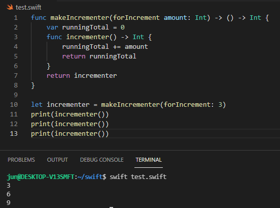Click print(incrementer()) on line 11
The height and width of the screenshot is (208, 280).
pos(70,114)
